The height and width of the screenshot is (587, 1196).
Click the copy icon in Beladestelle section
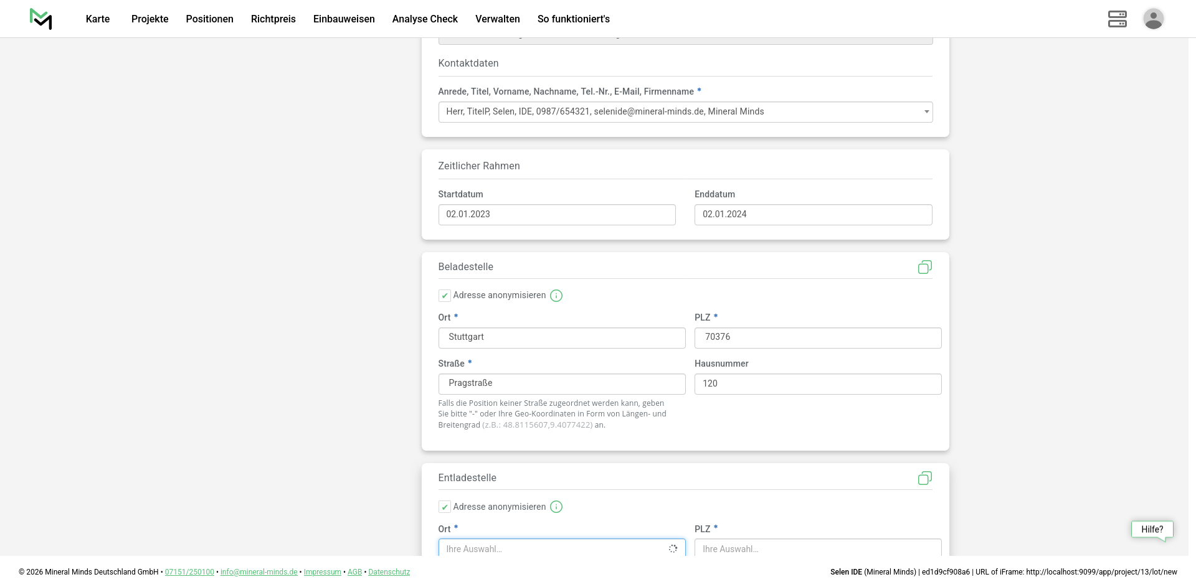[x=924, y=267]
